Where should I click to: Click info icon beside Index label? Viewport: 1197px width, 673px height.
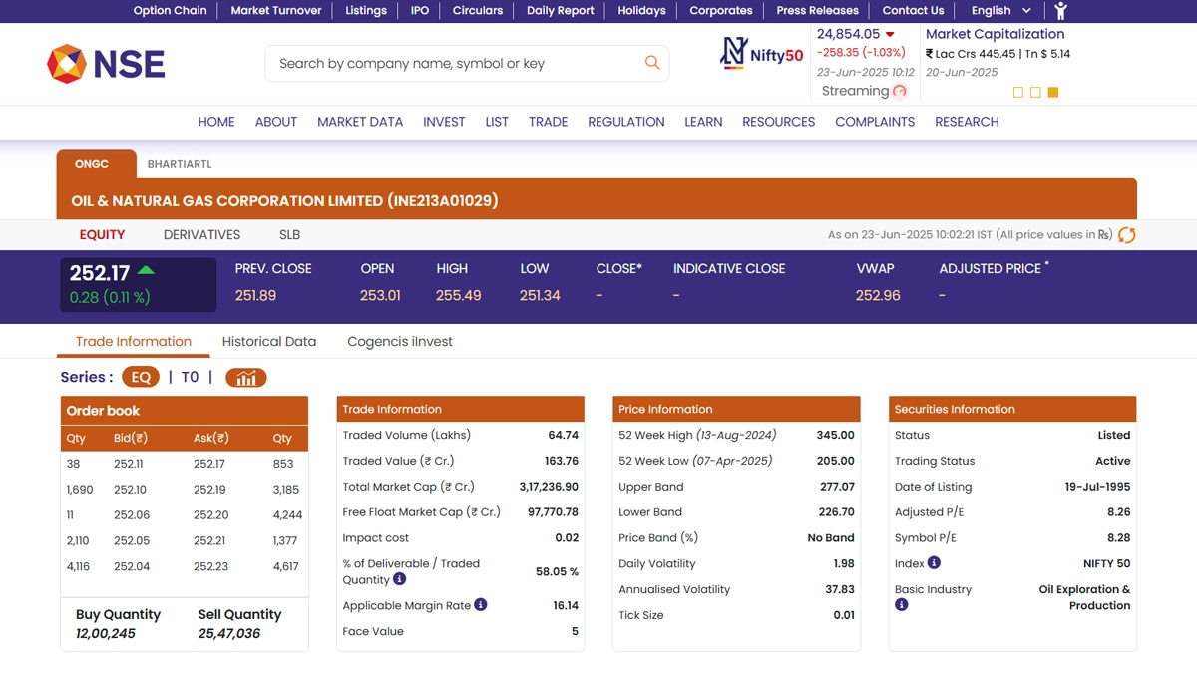pos(934,563)
